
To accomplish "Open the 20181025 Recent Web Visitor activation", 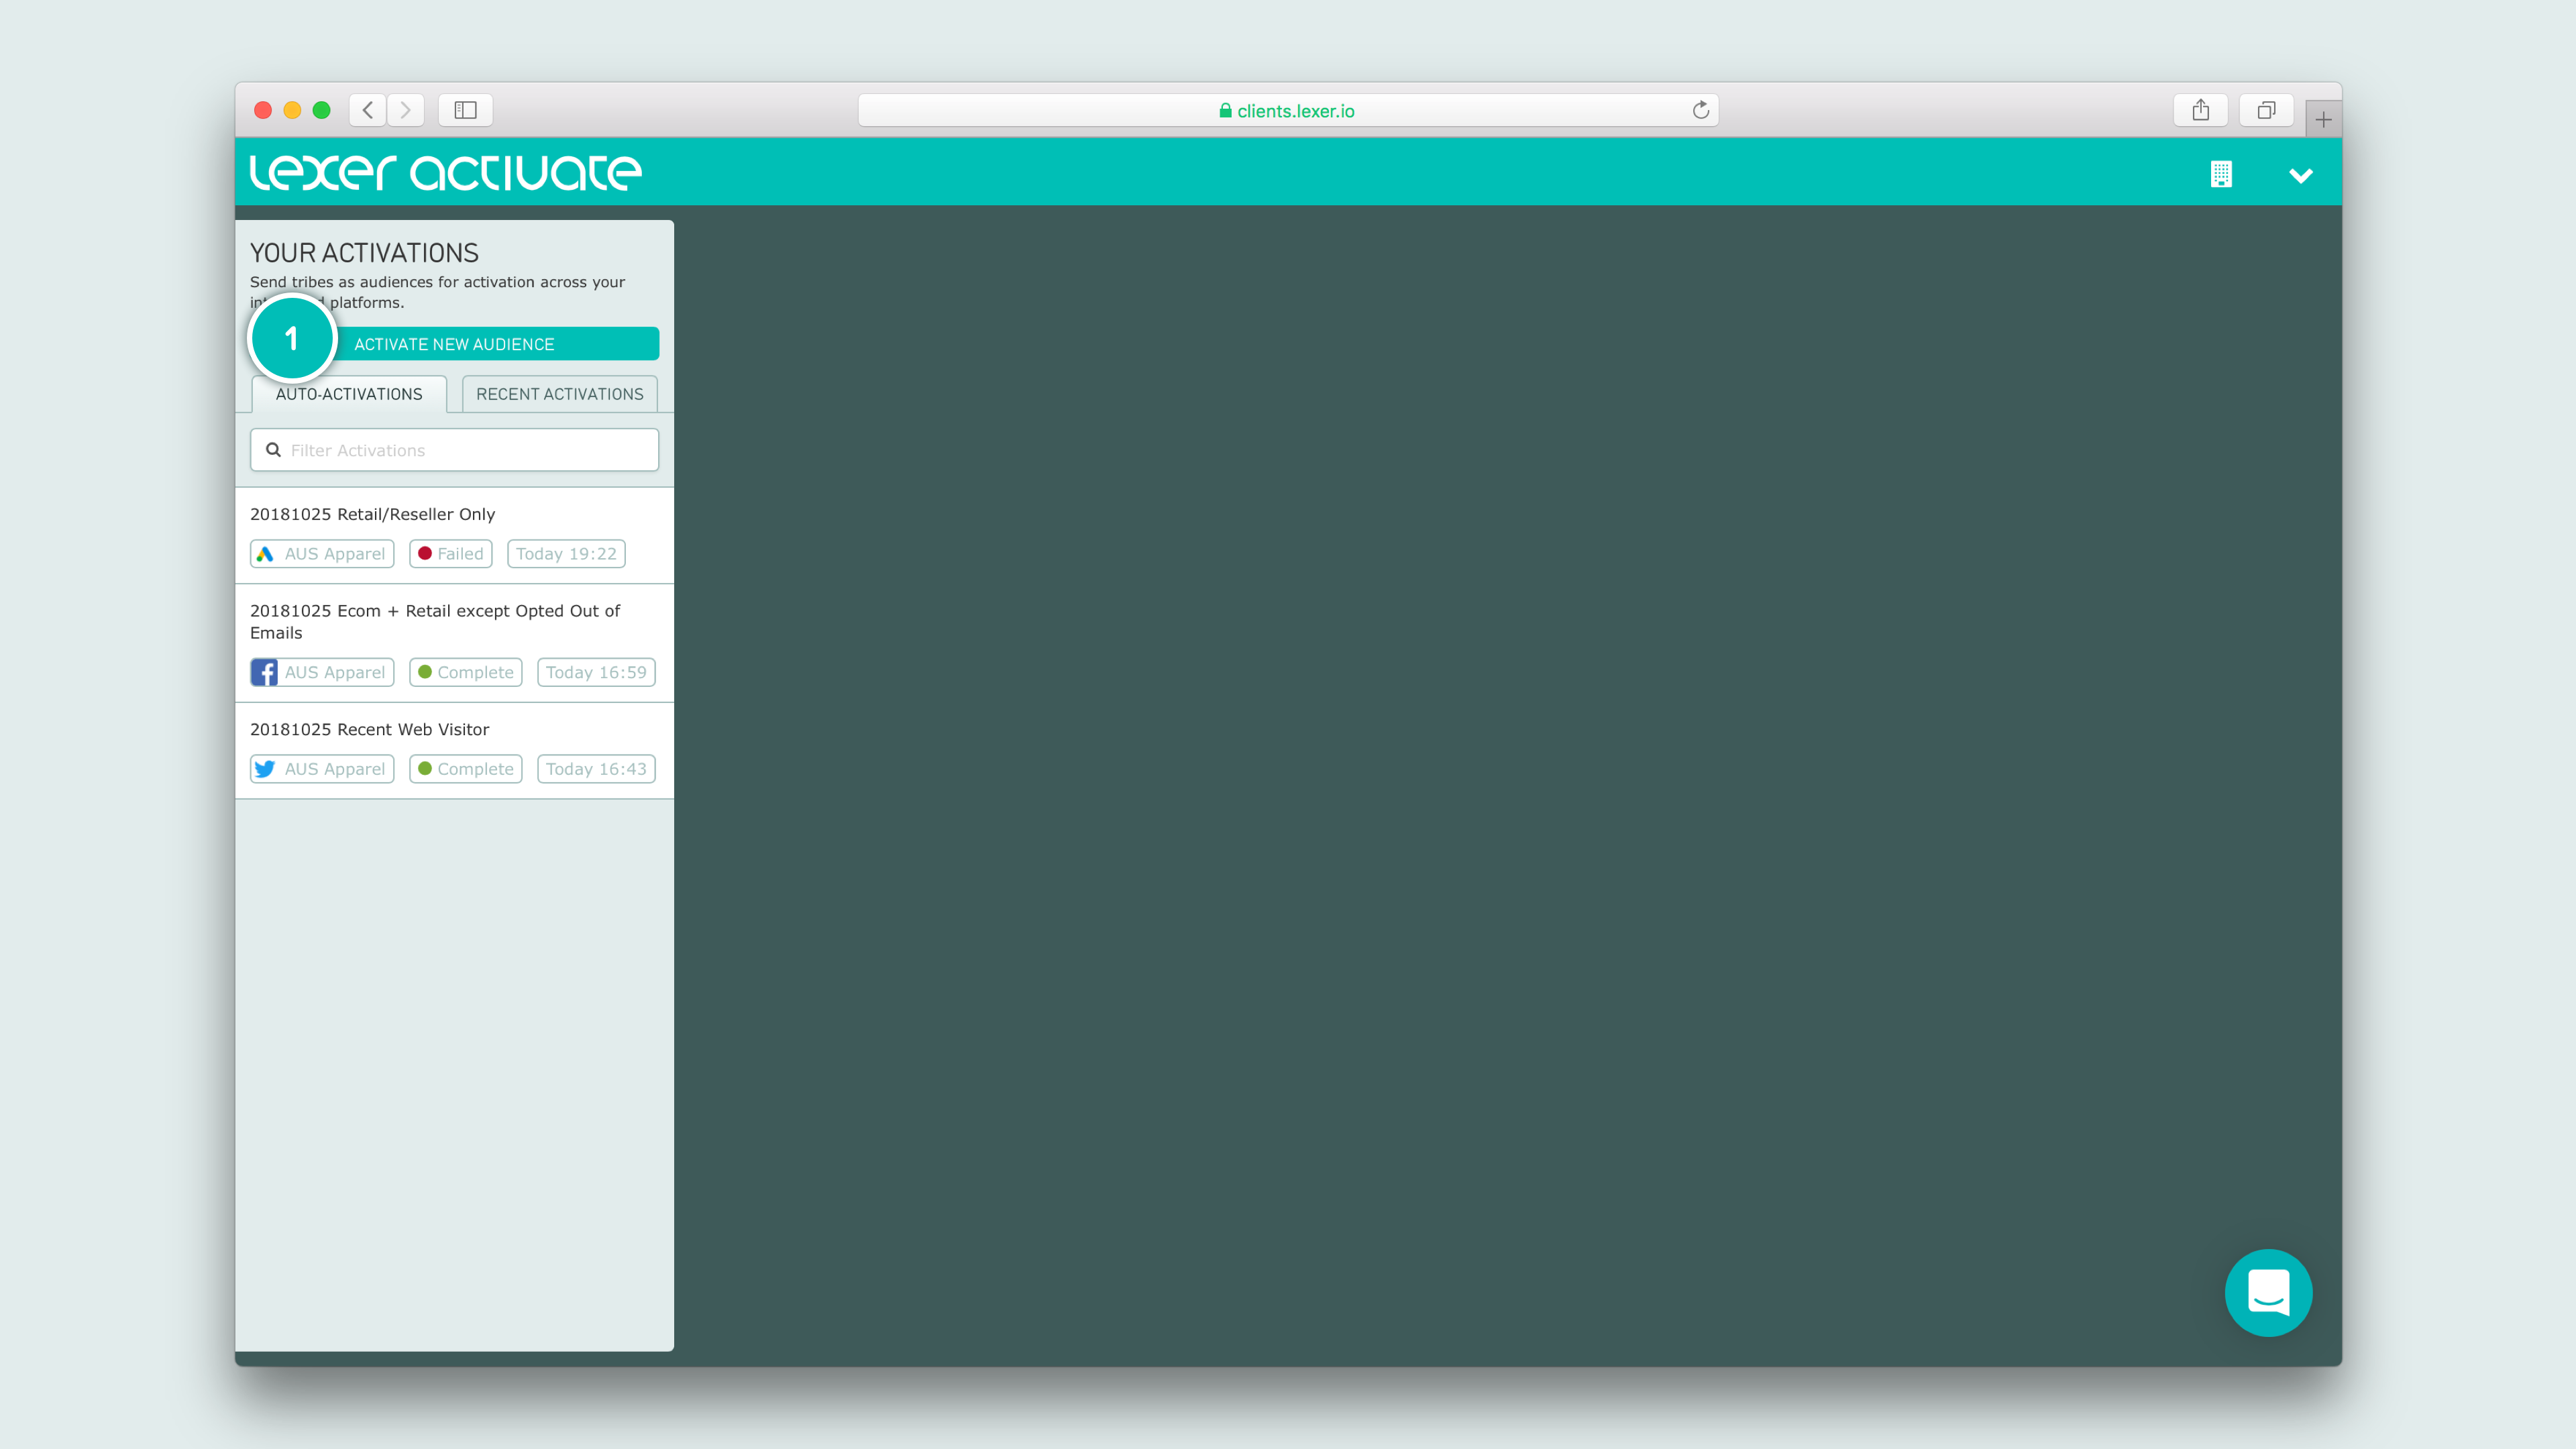I will pos(369,729).
